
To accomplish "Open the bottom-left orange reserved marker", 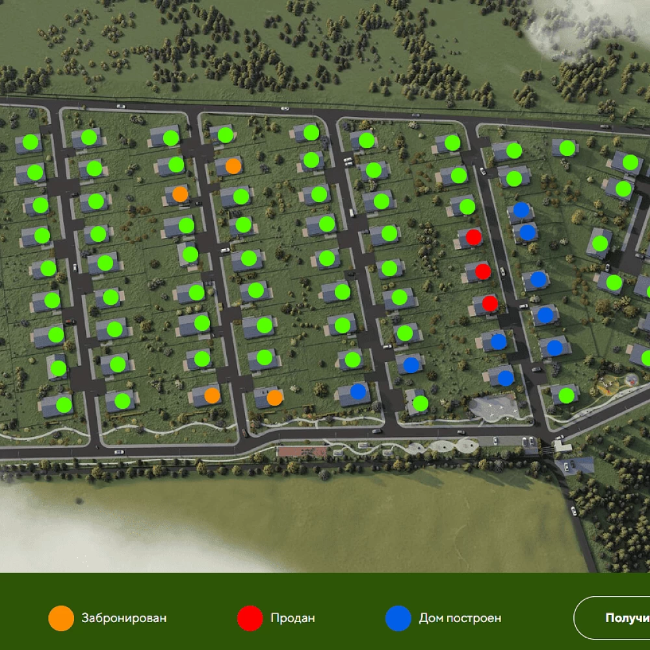I will click(x=212, y=395).
